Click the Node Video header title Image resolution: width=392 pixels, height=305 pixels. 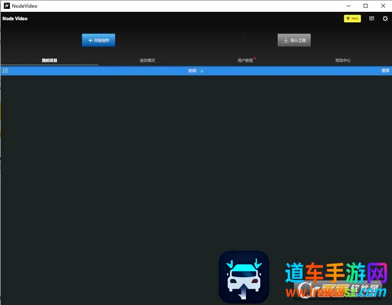[x=15, y=19]
